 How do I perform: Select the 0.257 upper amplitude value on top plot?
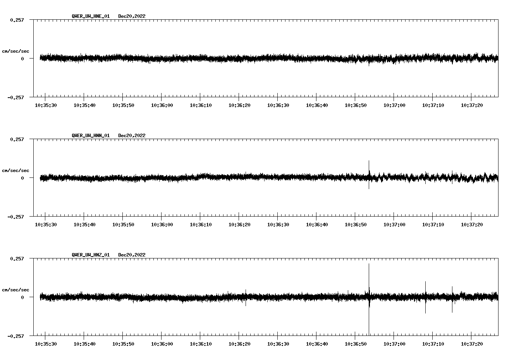pyautogui.click(x=16, y=20)
